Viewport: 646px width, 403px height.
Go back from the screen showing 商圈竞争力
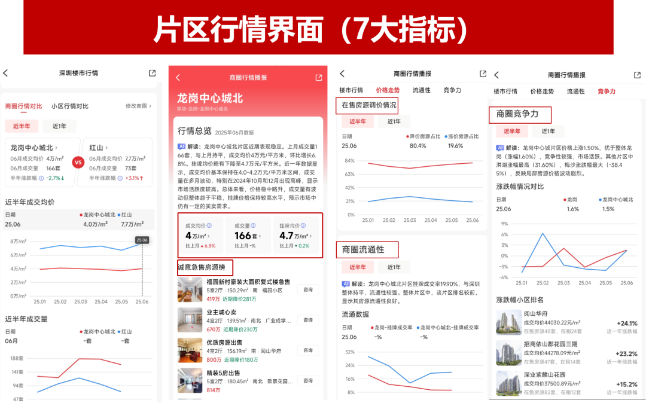tap(496, 75)
